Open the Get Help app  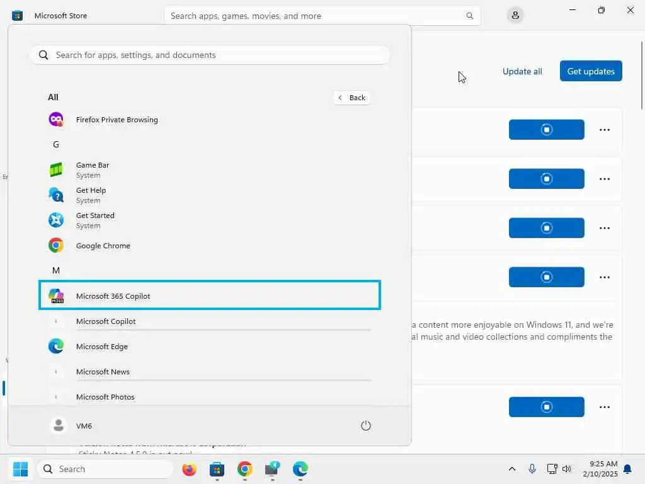pyautogui.click(x=209, y=195)
